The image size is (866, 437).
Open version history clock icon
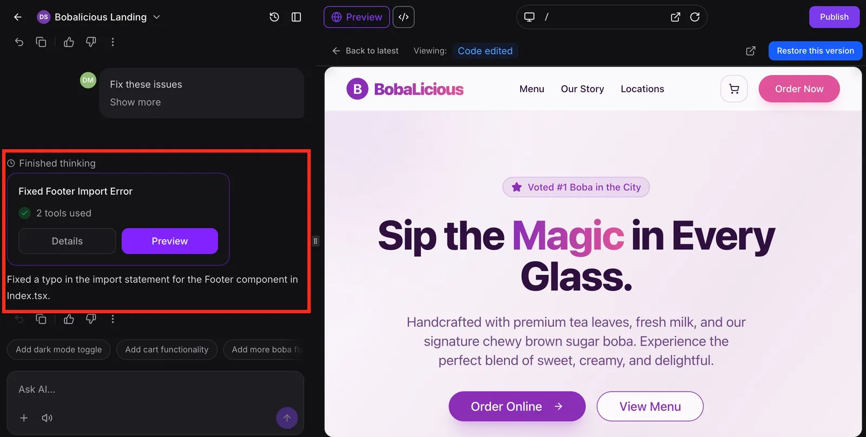pyautogui.click(x=274, y=17)
